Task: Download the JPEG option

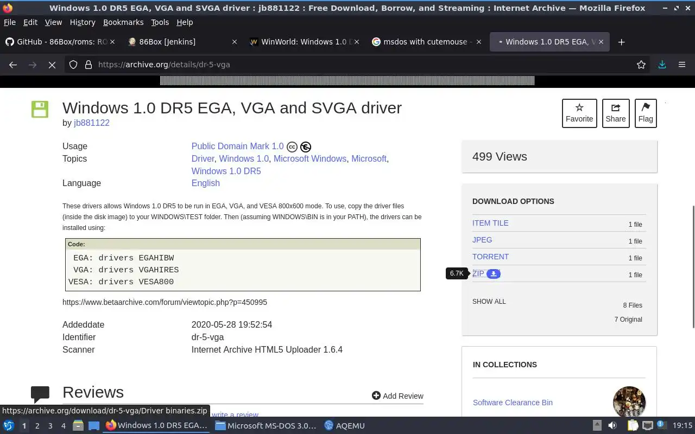Action: pos(482,240)
